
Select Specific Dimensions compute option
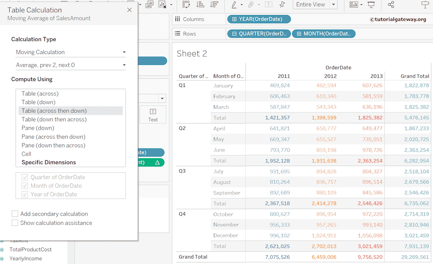49,162
